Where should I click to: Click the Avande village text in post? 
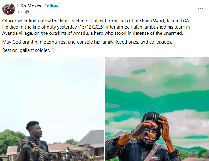click(x=18, y=33)
